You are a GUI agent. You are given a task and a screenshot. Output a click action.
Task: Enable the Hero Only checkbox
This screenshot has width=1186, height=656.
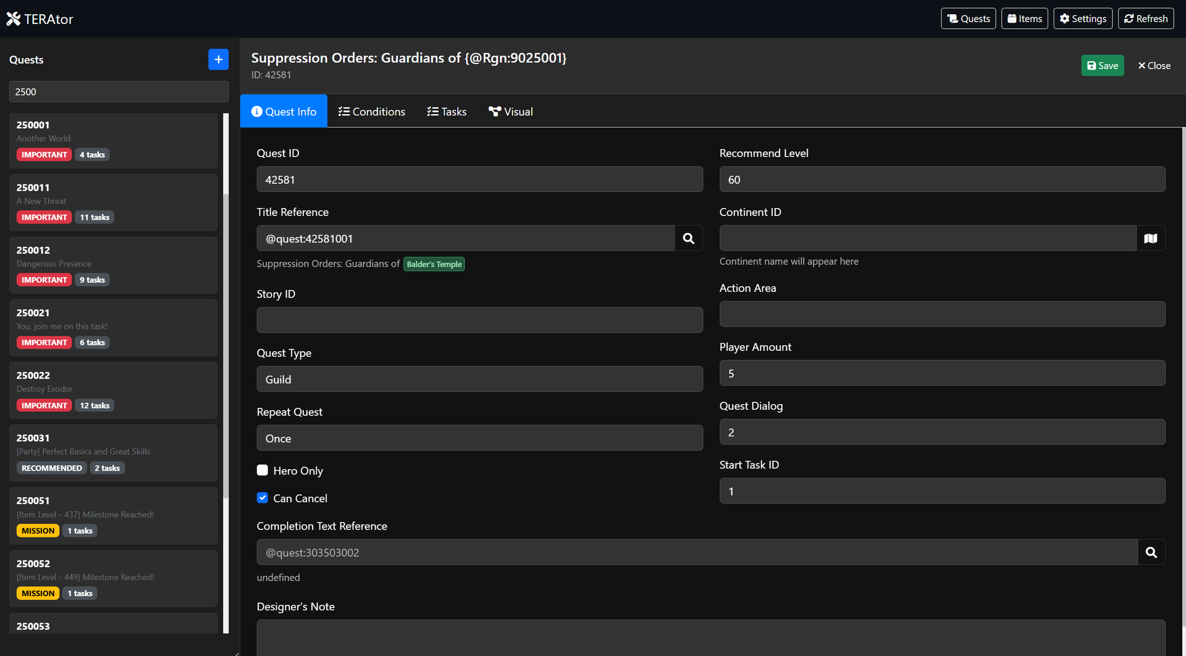tap(263, 470)
